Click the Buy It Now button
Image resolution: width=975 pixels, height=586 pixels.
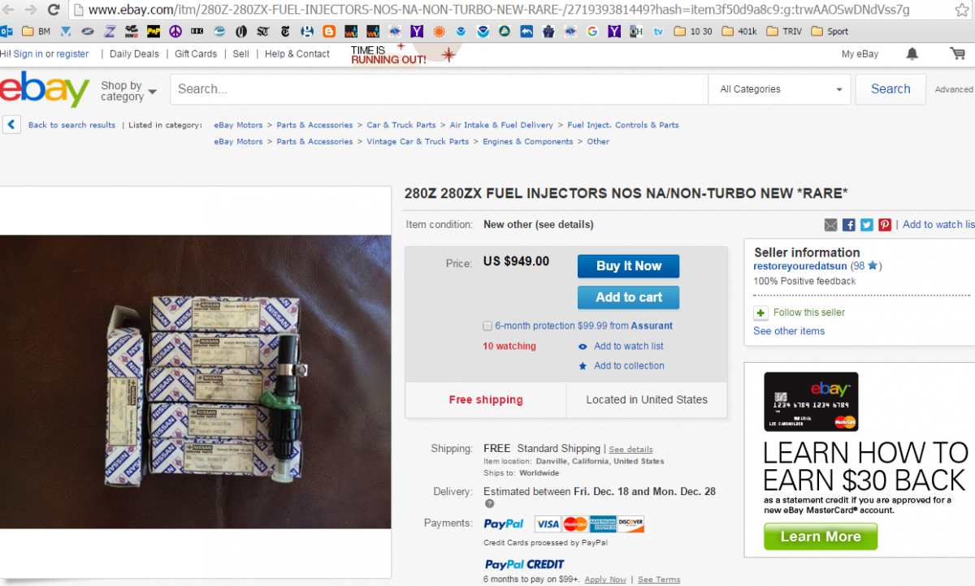pos(628,266)
